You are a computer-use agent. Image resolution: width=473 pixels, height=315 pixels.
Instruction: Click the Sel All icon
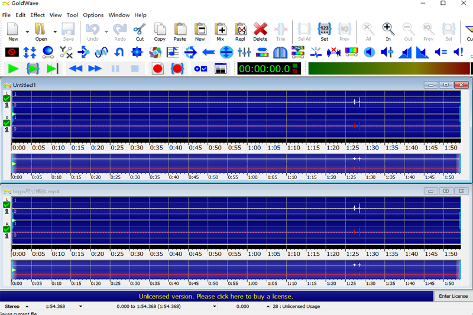click(304, 29)
